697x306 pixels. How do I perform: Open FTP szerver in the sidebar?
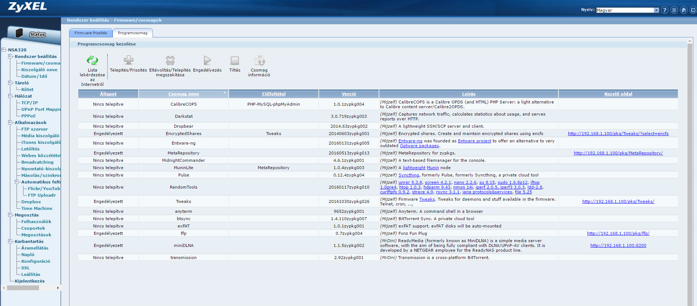(x=35, y=129)
